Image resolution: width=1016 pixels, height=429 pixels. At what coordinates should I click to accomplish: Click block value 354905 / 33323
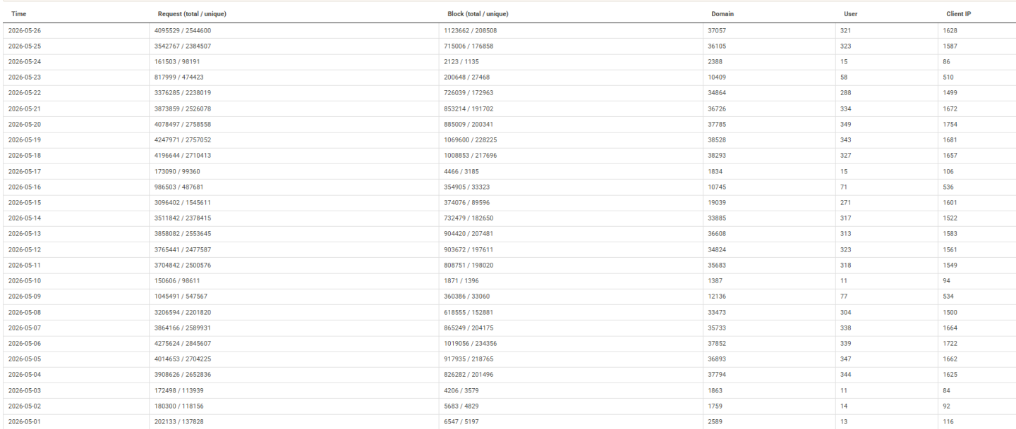pos(464,187)
